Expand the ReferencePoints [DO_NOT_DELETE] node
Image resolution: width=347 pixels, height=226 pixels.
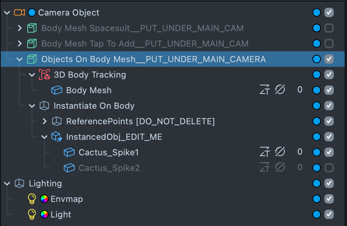pyautogui.click(x=45, y=121)
